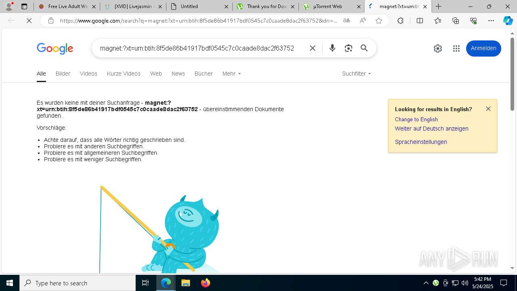The height and width of the screenshot is (291, 517).
Task: Select the Bücher search filter
Action: tap(204, 74)
